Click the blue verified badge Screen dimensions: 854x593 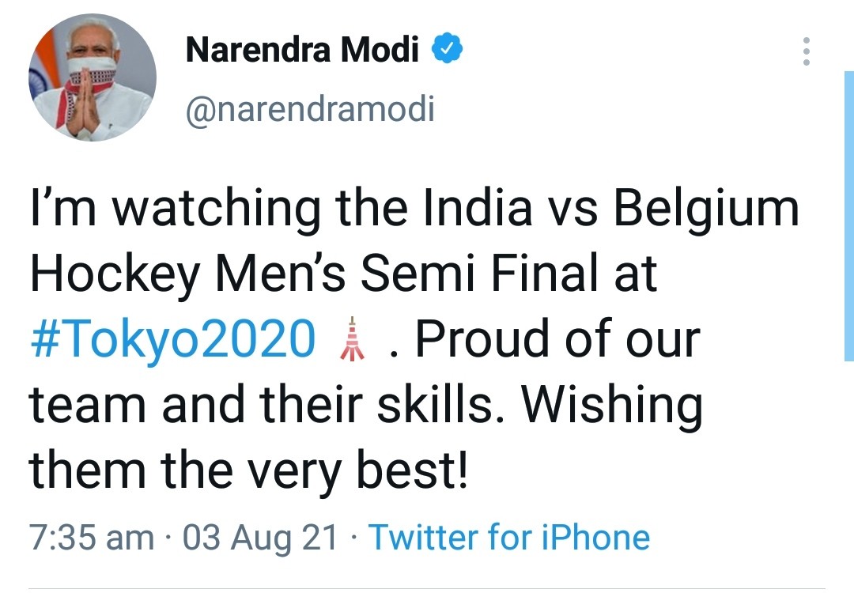pyautogui.click(x=447, y=51)
